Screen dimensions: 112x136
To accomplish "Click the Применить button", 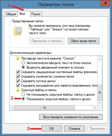I will (97, 129).
